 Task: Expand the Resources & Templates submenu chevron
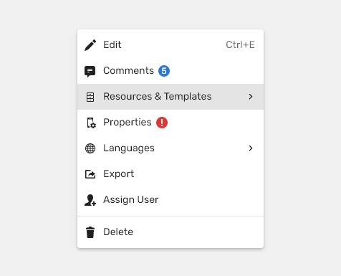(x=251, y=97)
